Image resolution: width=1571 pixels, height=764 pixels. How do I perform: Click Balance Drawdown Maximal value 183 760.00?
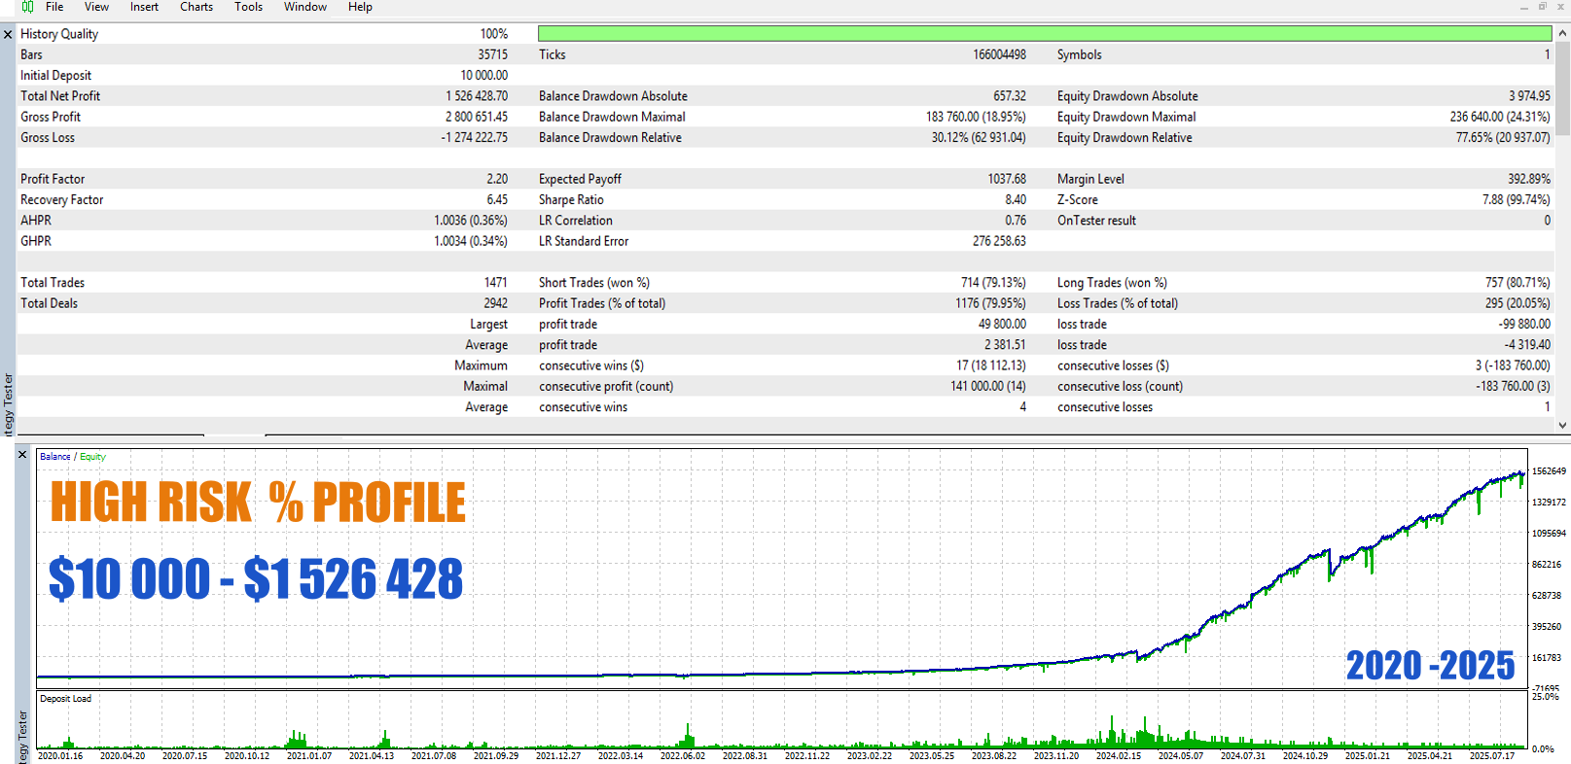point(976,117)
